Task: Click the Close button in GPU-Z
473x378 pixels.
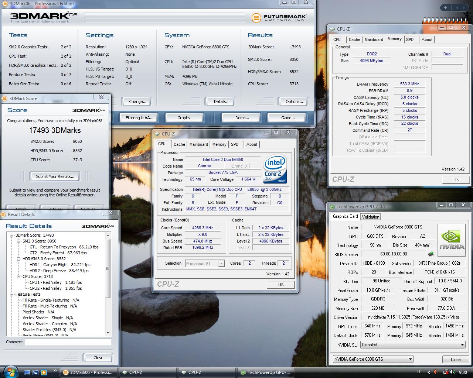Action: pos(456,359)
